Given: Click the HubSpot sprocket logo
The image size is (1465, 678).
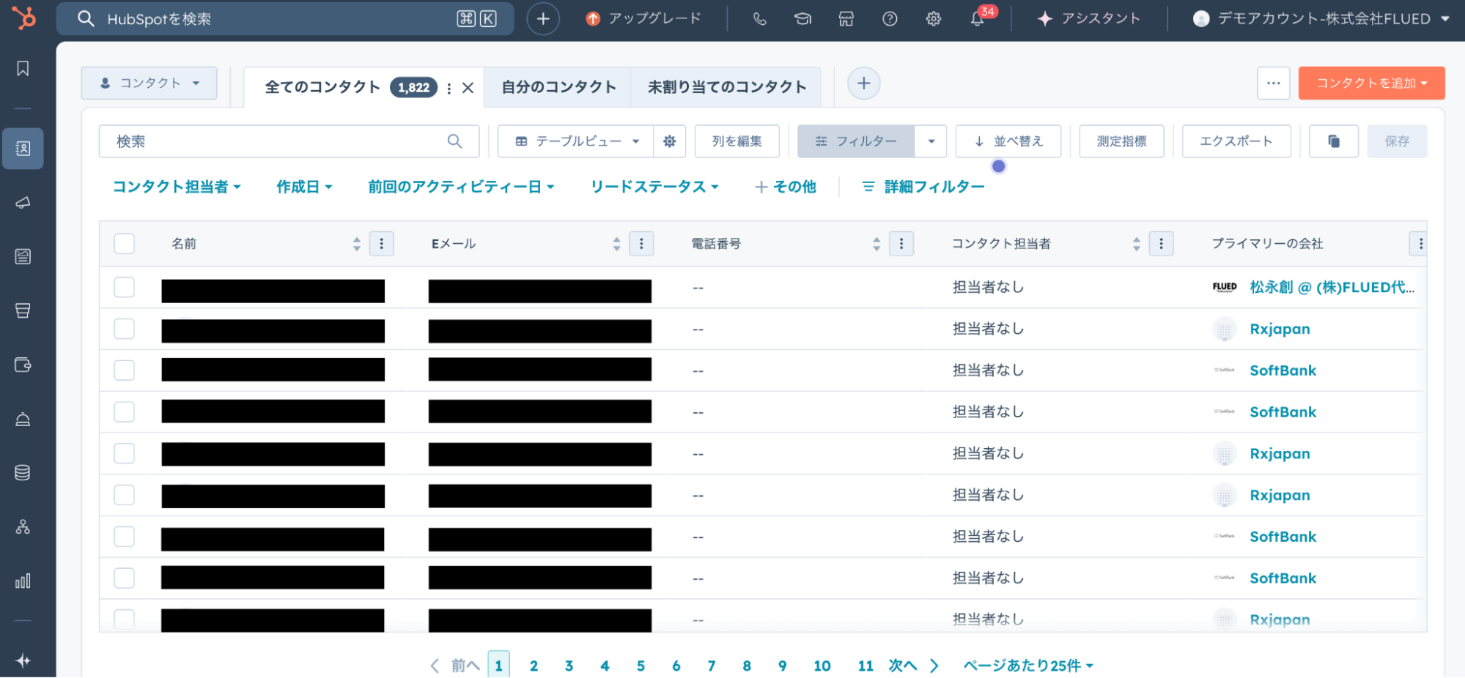Looking at the screenshot, I should tap(23, 18).
